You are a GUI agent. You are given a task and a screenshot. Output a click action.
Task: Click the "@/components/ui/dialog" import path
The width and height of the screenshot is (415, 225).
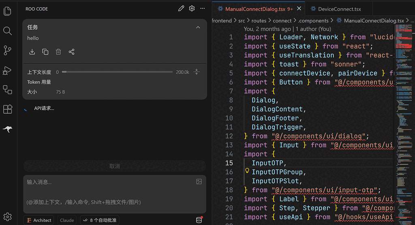coord(319,136)
